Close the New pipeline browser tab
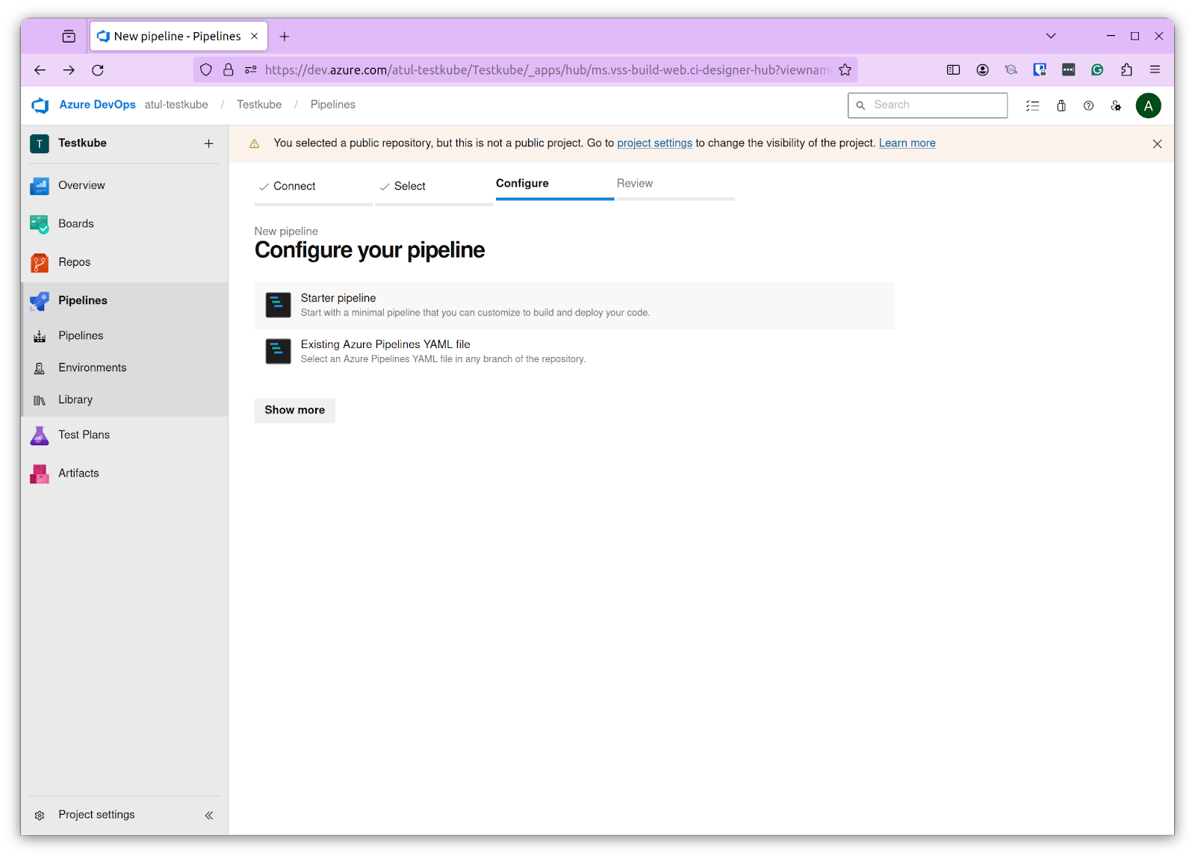The height and width of the screenshot is (858, 1195). [x=254, y=37]
